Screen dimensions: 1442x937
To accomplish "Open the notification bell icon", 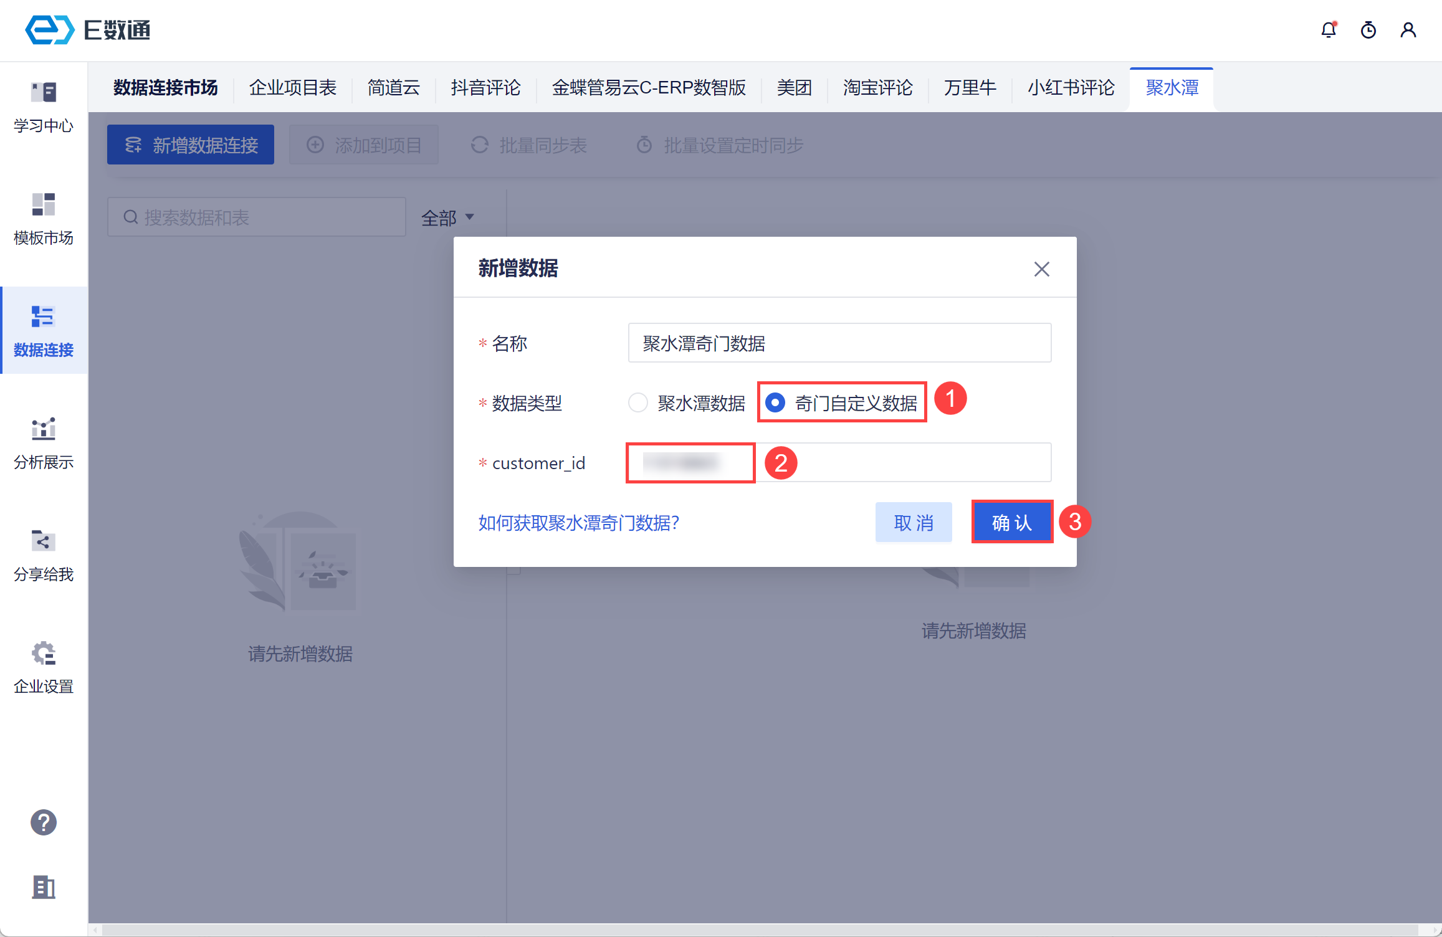I will (1329, 30).
